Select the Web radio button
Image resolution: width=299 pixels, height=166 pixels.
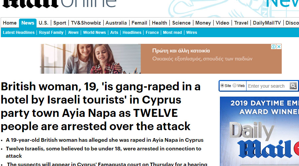pyautogui.click(x=235, y=86)
